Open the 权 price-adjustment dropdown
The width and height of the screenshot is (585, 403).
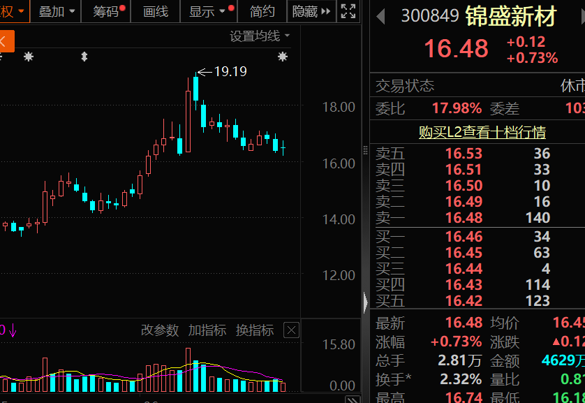14,12
